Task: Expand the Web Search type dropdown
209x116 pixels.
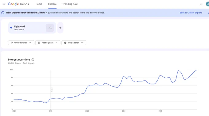Action: 74,43
